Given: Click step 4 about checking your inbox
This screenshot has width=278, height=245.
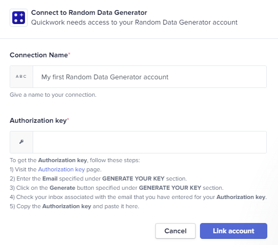Looking at the screenshot, I should click(x=138, y=197).
